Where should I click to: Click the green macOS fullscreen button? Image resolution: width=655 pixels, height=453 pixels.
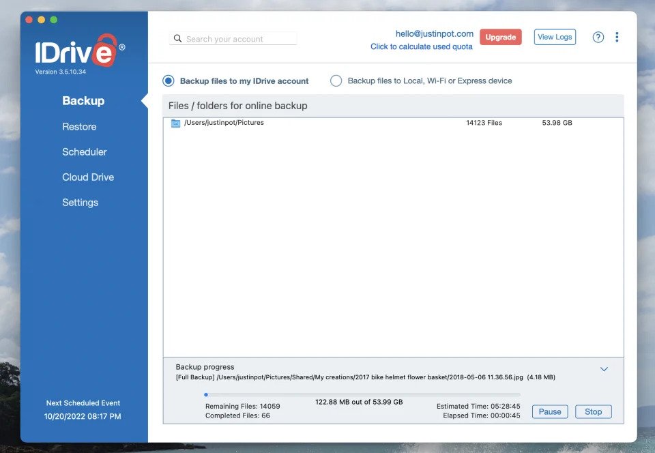coord(54,20)
